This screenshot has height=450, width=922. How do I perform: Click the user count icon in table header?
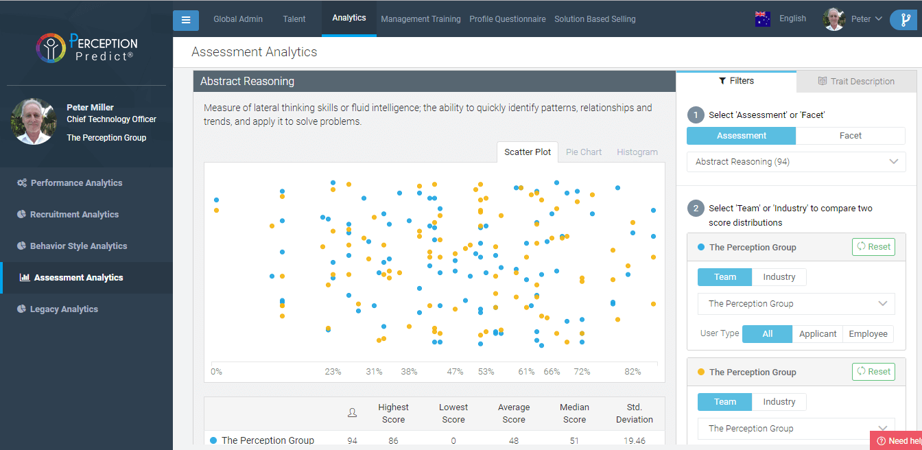click(x=352, y=413)
